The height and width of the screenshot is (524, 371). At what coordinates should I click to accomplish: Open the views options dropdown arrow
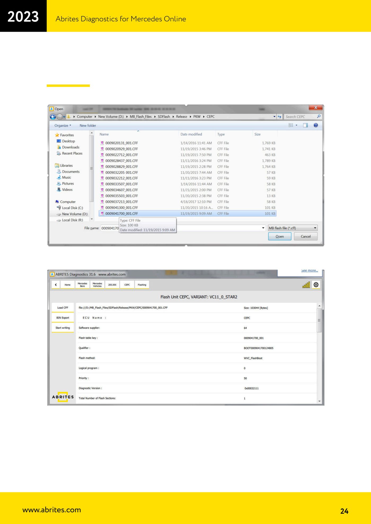(x=296, y=125)
